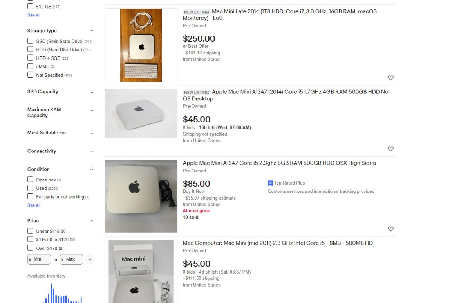Open the Apple Mac Mini A1347 High Sierra listing

coord(279,163)
